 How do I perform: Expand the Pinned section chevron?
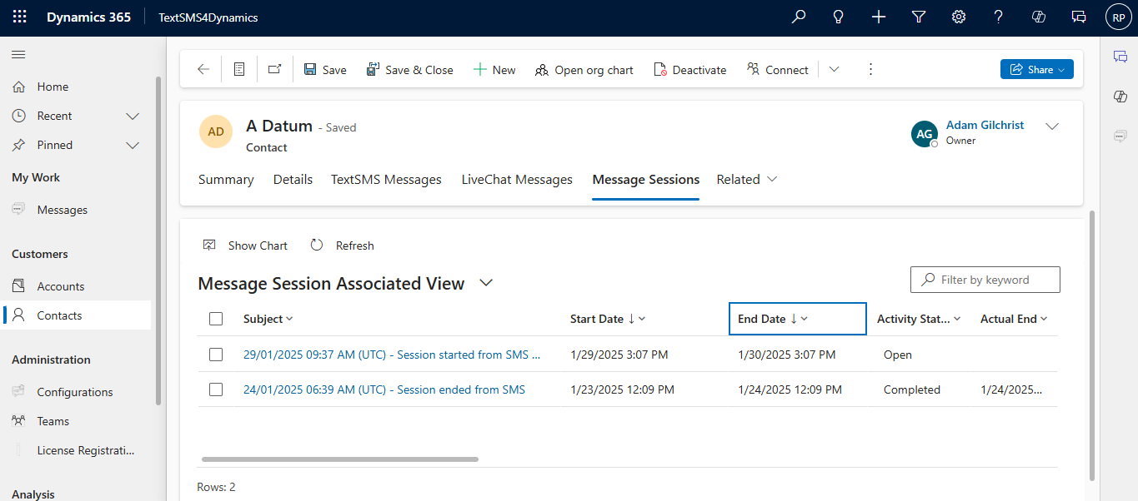(x=133, y=145)
